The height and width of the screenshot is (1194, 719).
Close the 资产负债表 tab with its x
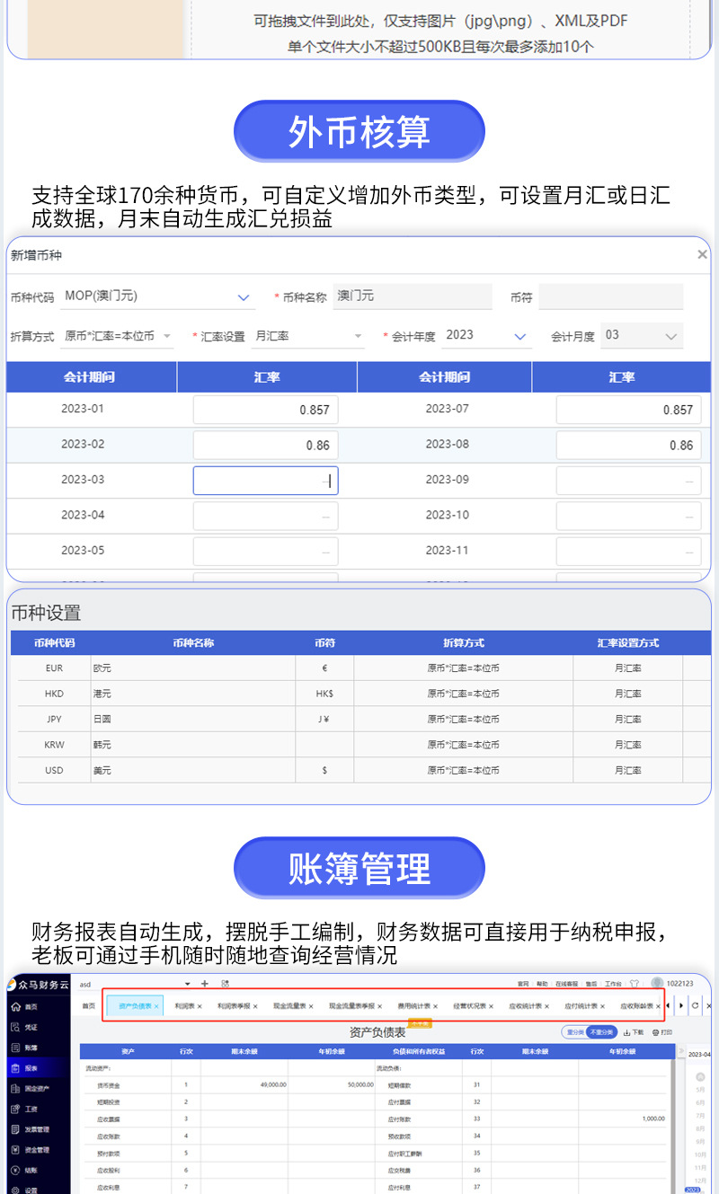[156, 1006]
